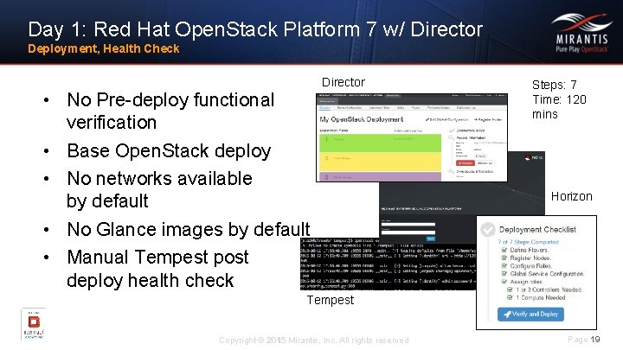Select the purple role card in Director
This screenshot has width=623, height=350.
380,176
